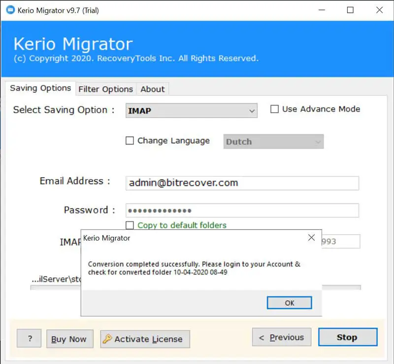394x364 pixels.
Task: Stop the migration process
Action: 348,337
